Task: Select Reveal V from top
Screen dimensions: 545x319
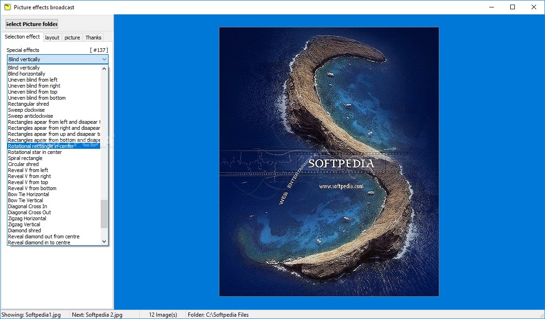Action: coord(54,182)
